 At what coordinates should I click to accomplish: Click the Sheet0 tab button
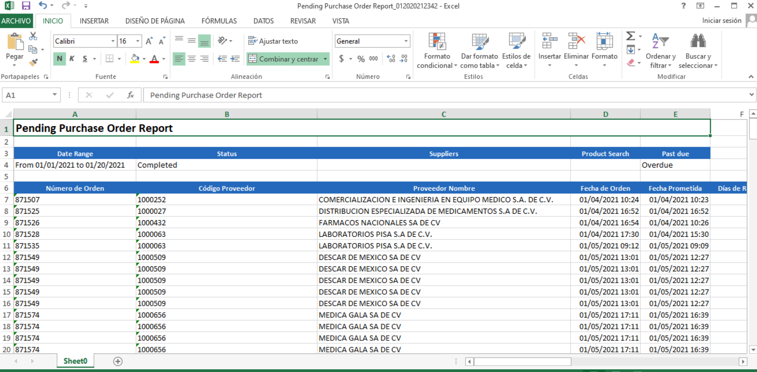pyautogui.click(x=75, y=360)
